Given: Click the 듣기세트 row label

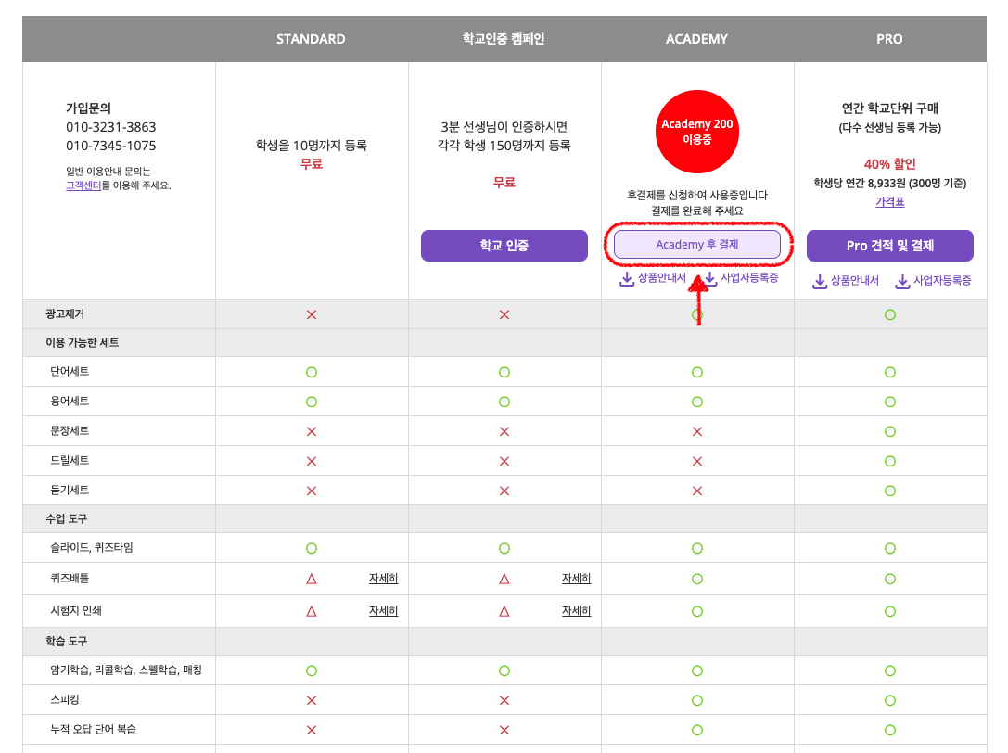Looking at the screenshot, I should point(70,490).
